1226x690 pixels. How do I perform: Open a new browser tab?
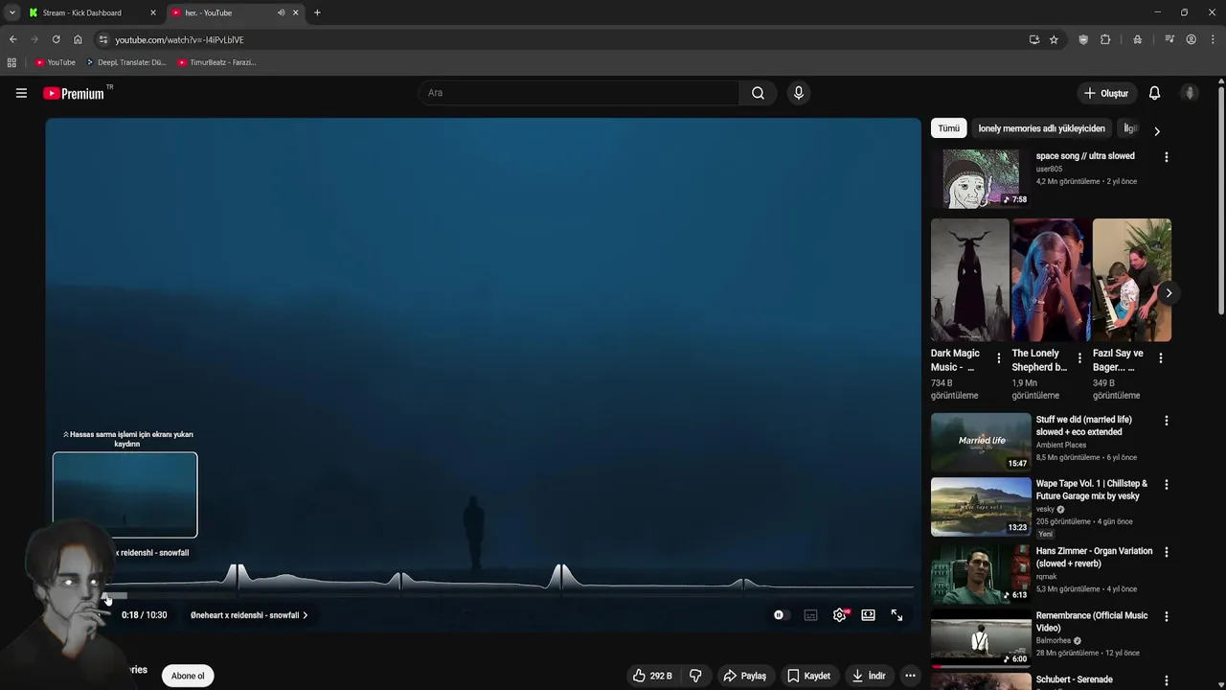click(x=317, y=12)
